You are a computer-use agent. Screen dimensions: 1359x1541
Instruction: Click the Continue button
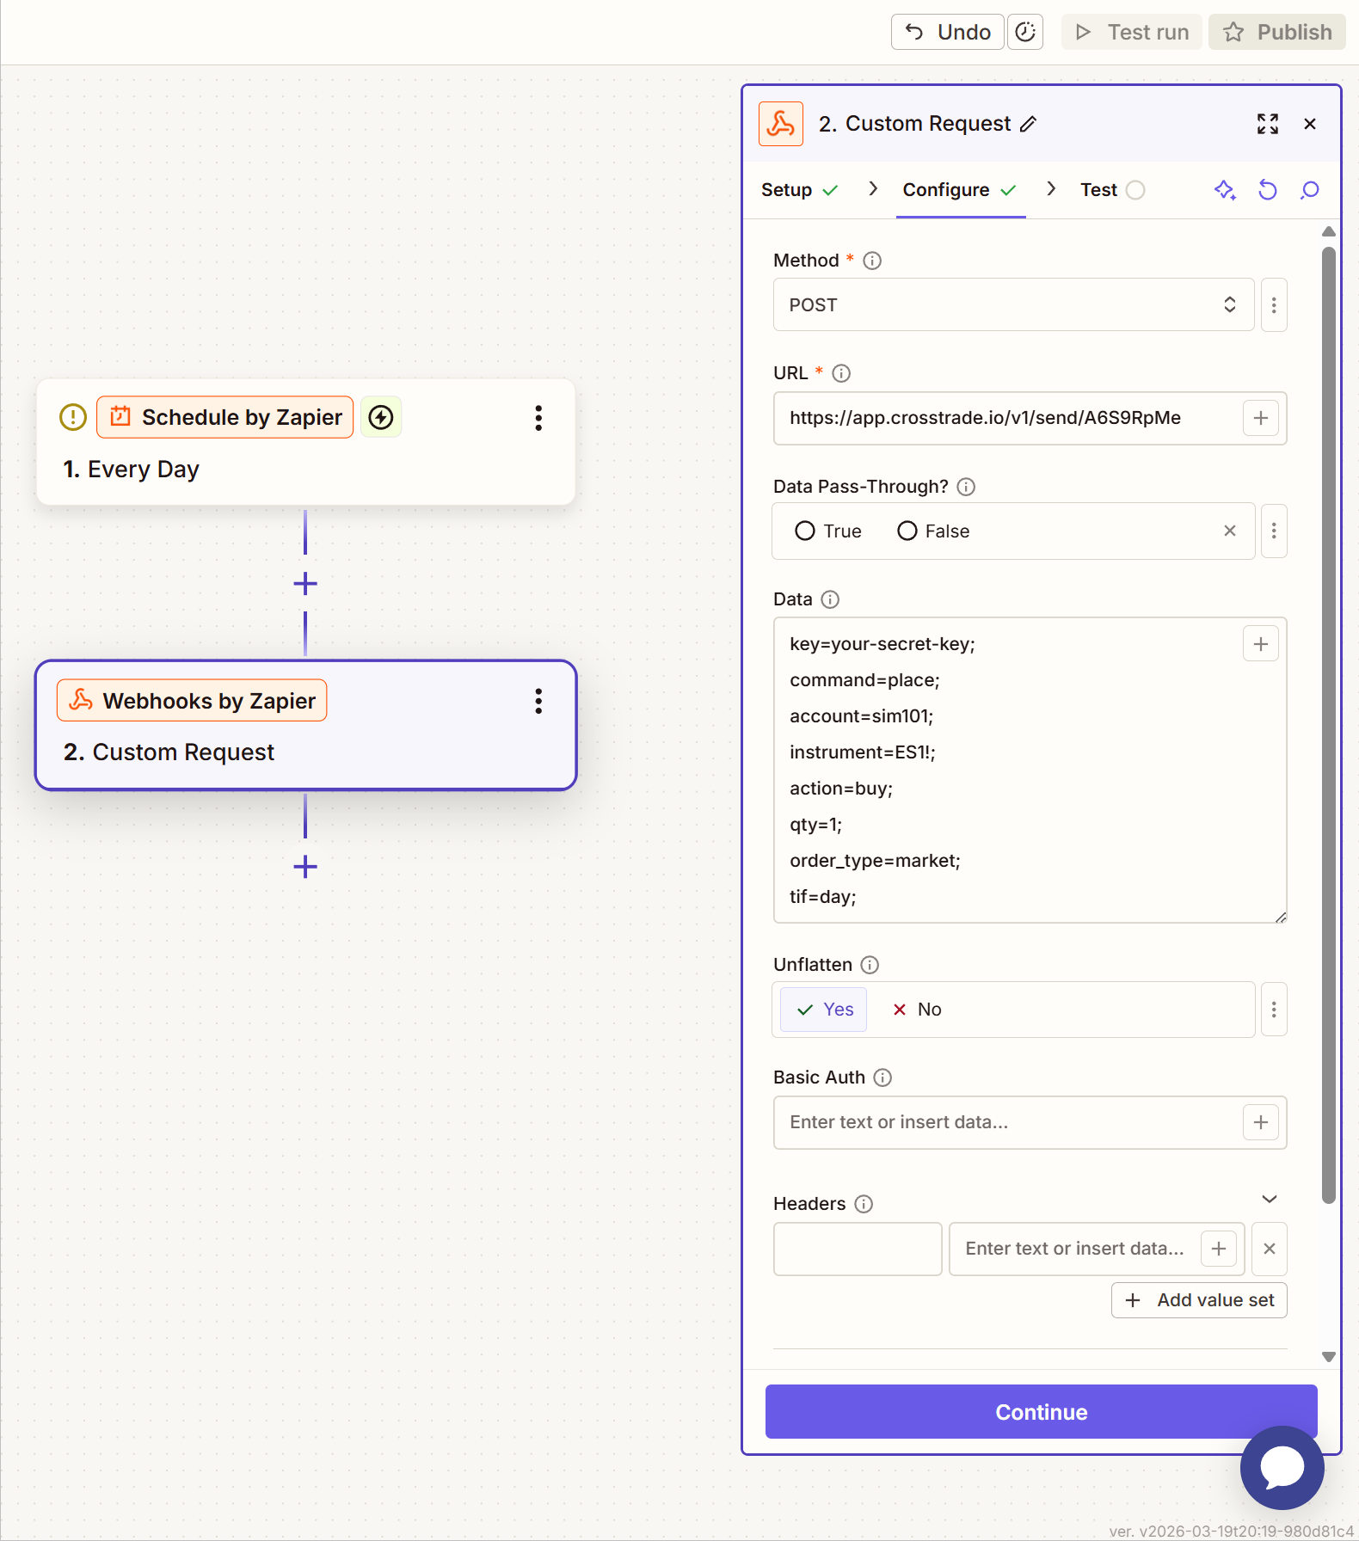(x=1041, y=1412)
